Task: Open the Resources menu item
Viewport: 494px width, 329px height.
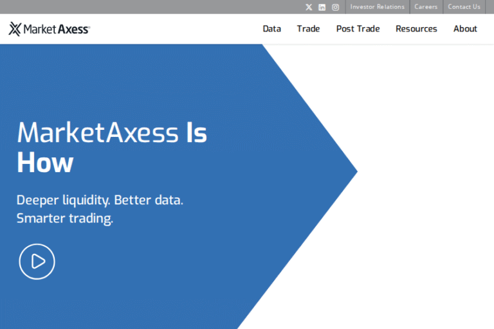Action: (416, 29)
